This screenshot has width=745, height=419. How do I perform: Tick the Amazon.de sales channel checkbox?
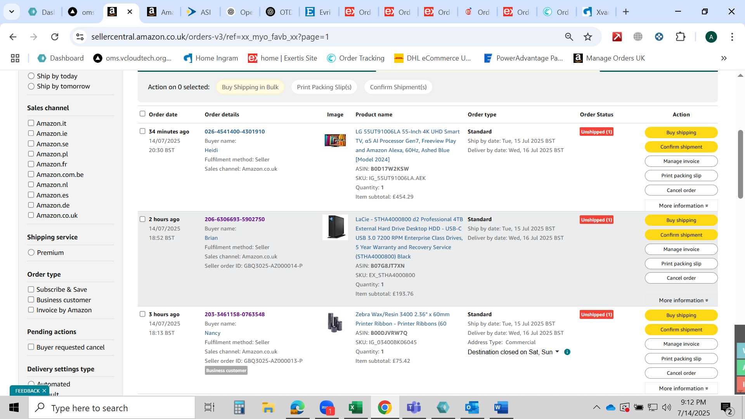coord(31,205)
